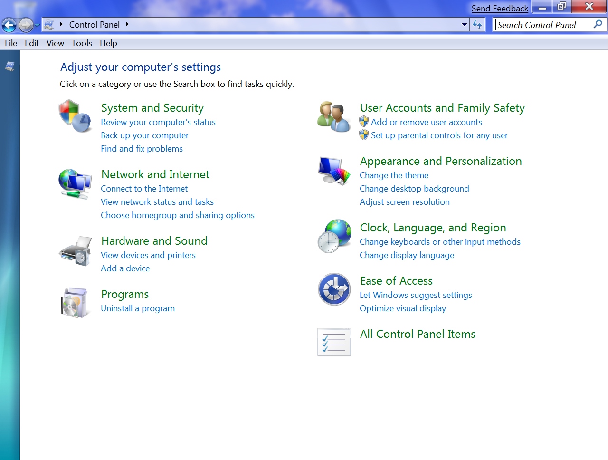Click the Back navigation arrow

click(x=9, y=25)
